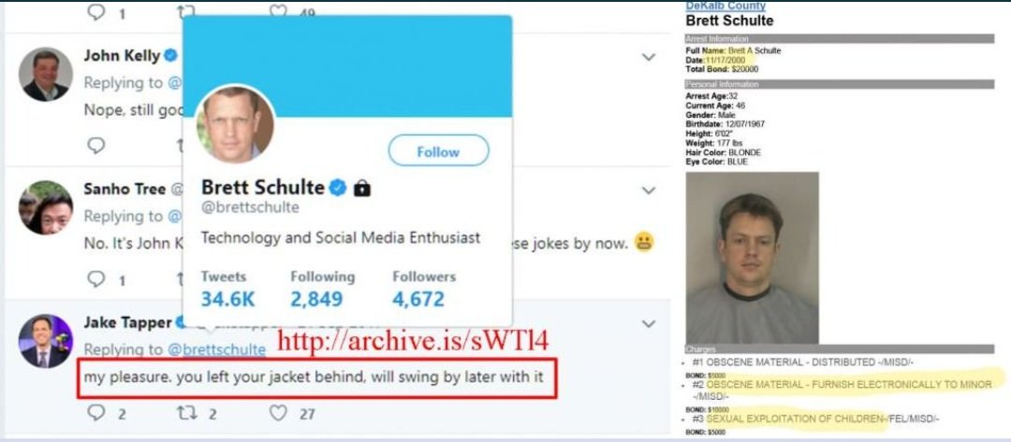The height and width of the screenshot is (442, 1011).
Task: Open the @brettschulte reply link
Action: click(x=216, y=349)
